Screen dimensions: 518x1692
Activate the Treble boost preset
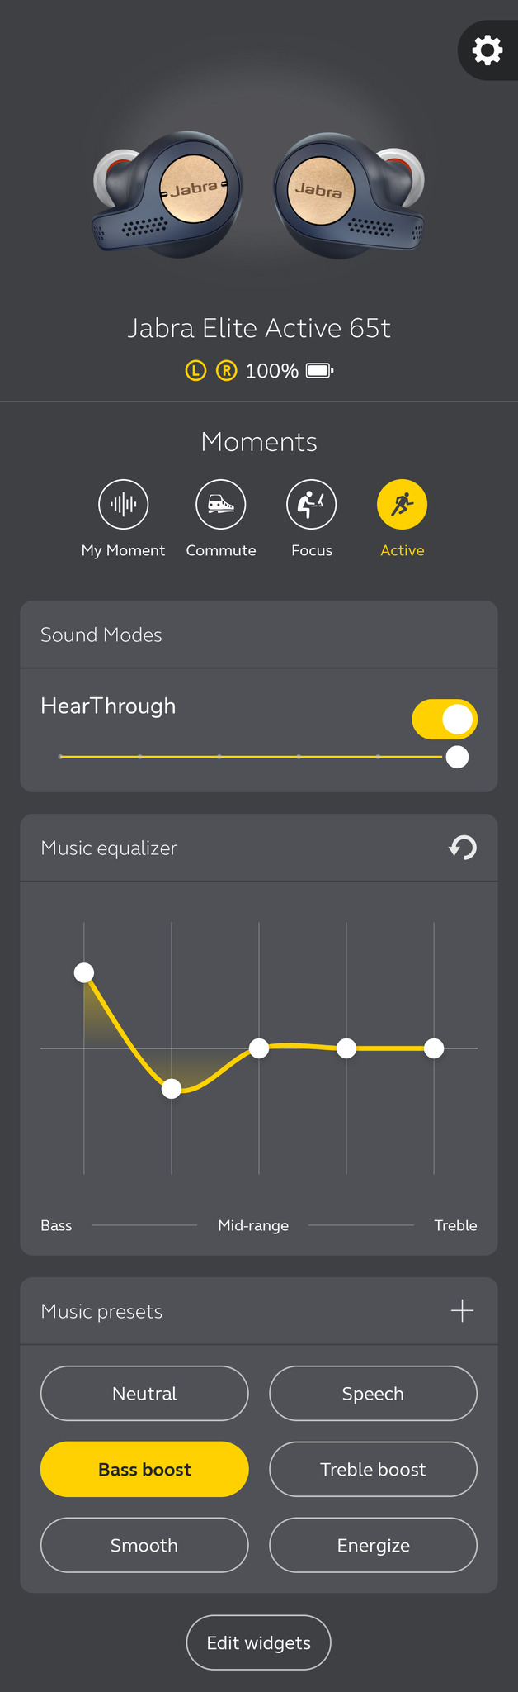pos(373,1470)
